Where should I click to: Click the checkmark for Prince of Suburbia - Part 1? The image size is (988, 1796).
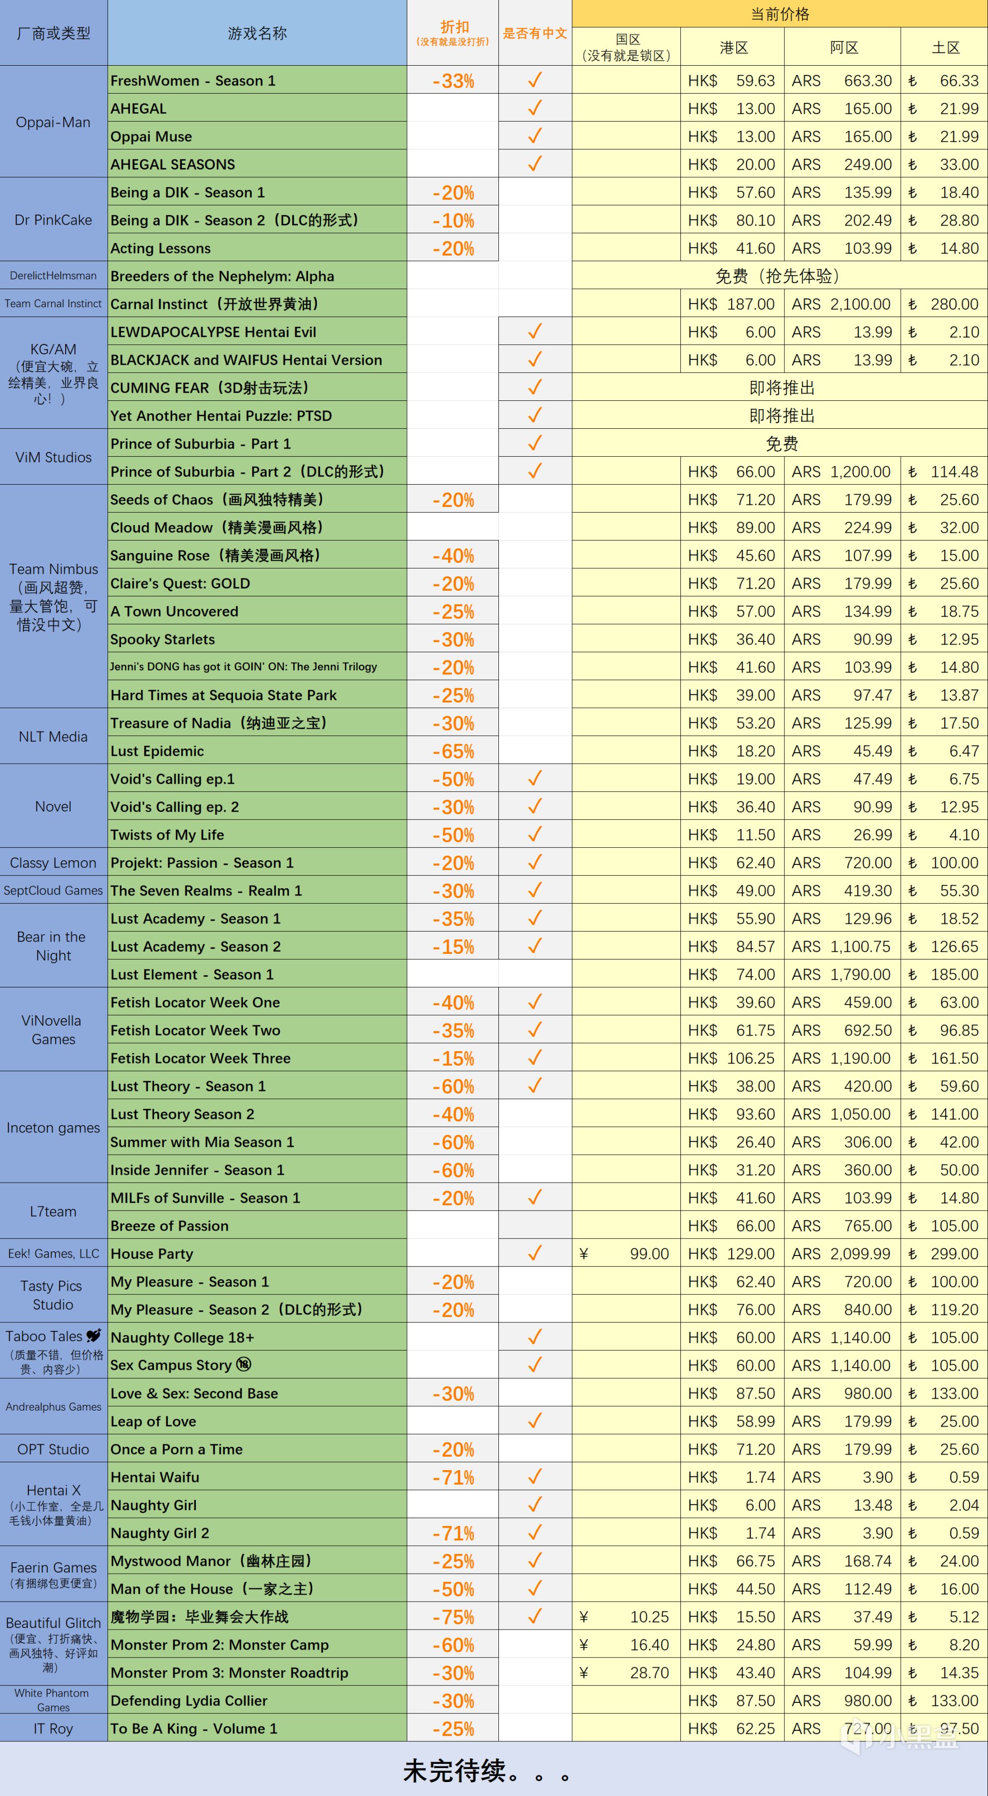click(535, 443)
